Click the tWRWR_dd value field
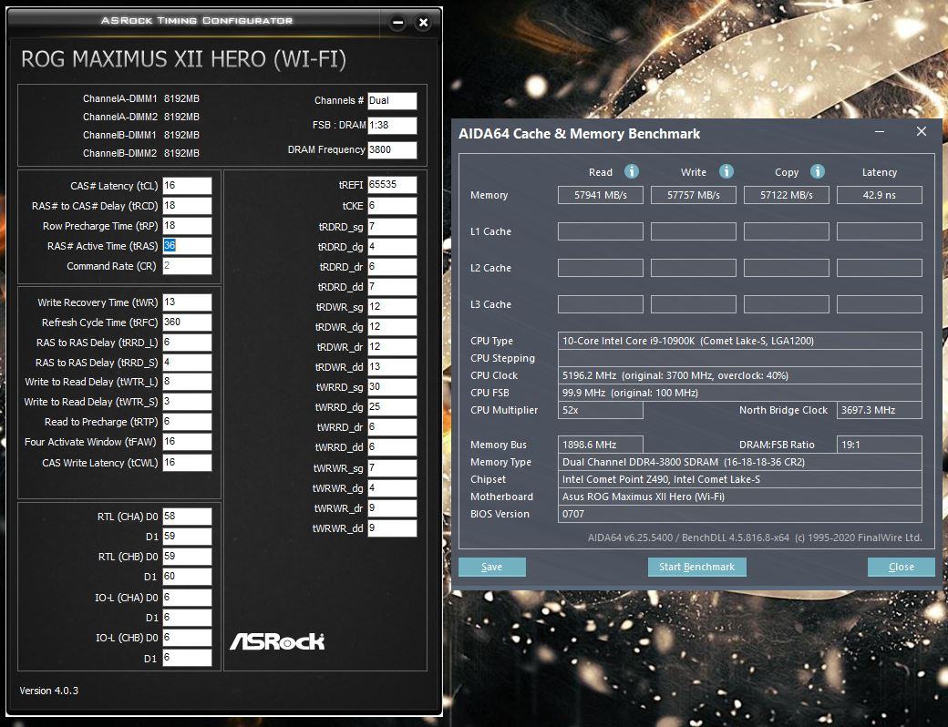This screenshot has width=948, height=727. pyautogui.click(x=392, y=528)
